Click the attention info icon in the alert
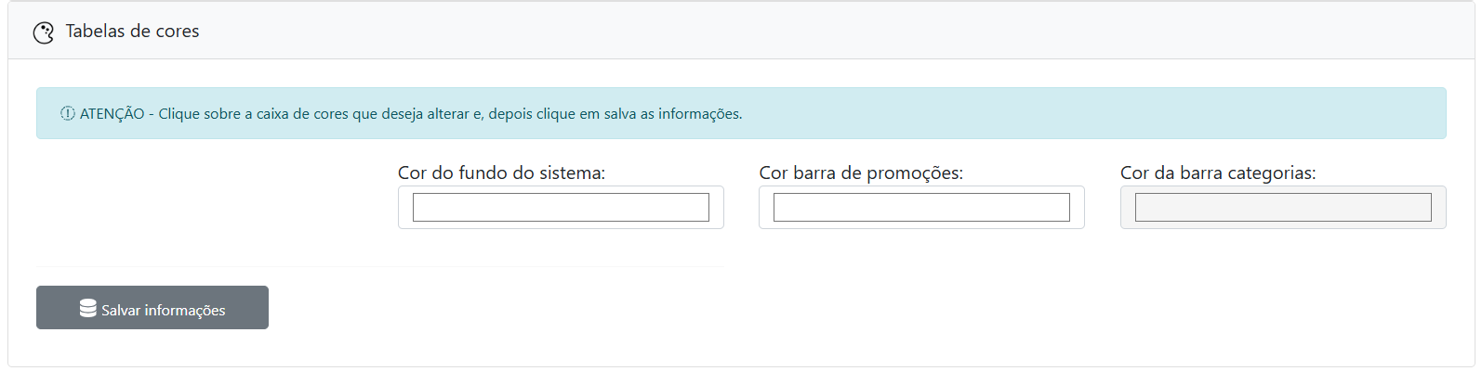Screen dimensions: 1482x384 [x=68, y=113]
